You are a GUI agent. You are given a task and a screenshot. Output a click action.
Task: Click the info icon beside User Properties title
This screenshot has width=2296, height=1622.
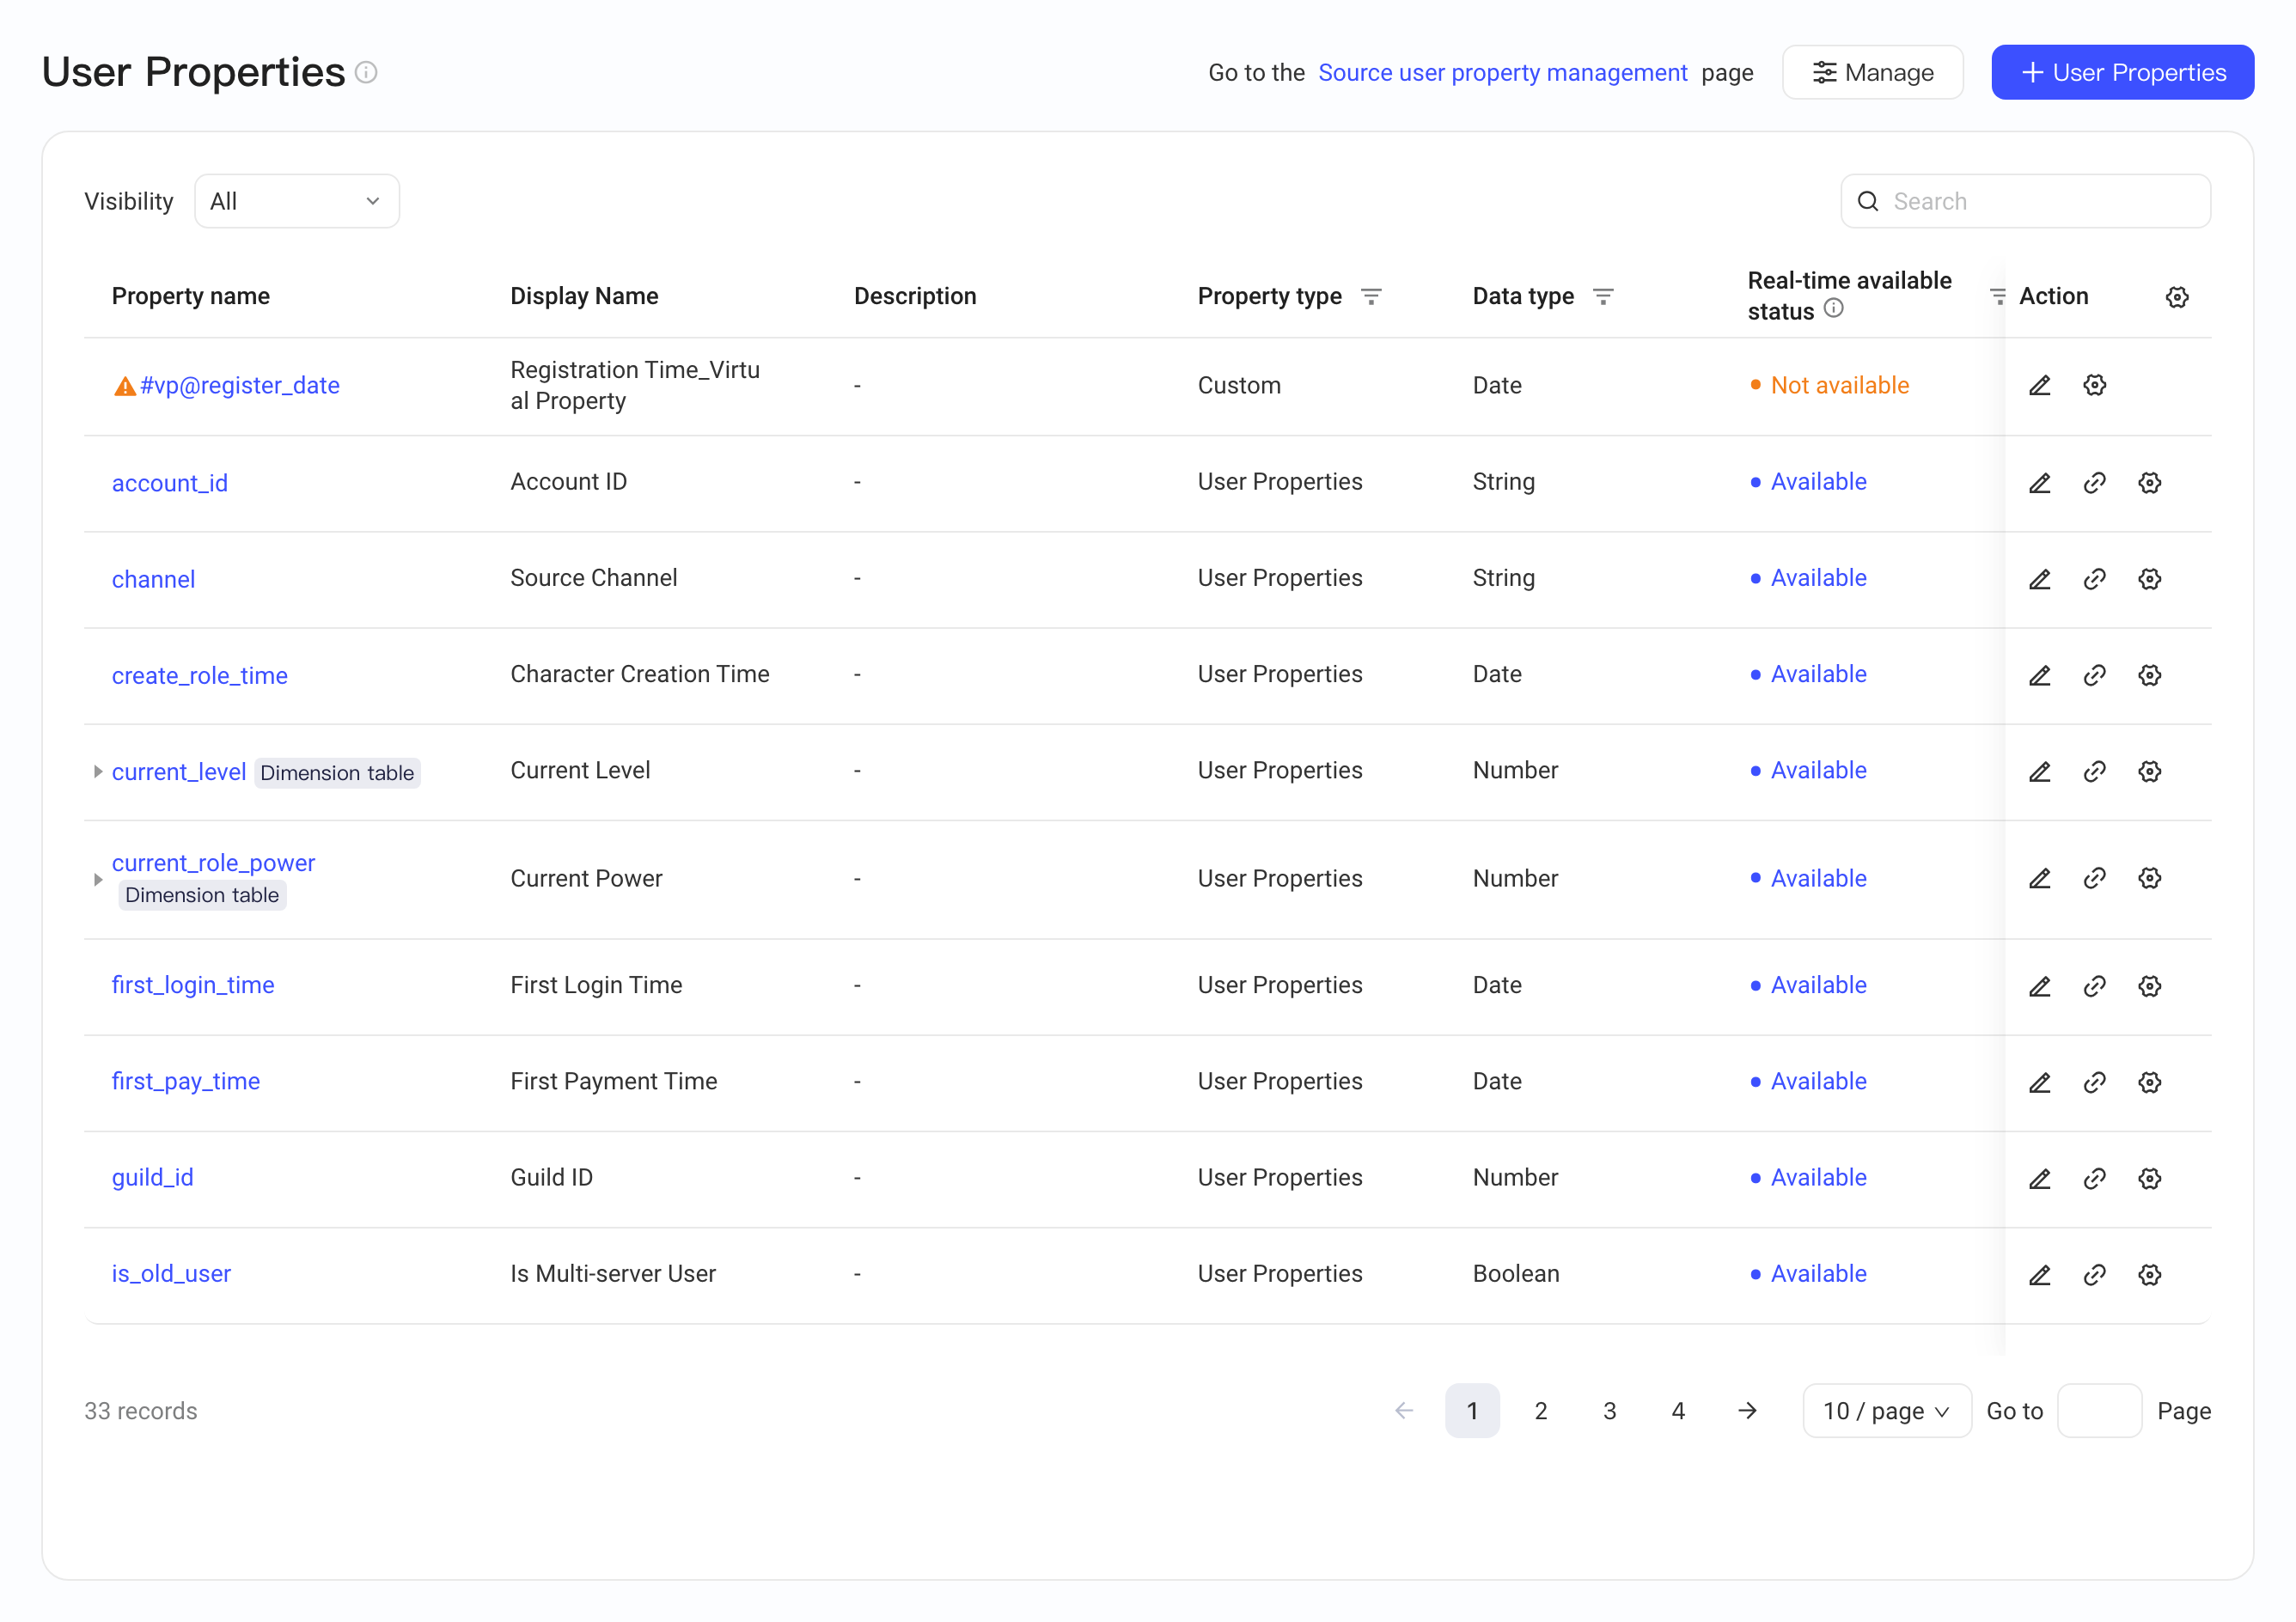click(x=366, y=73)
